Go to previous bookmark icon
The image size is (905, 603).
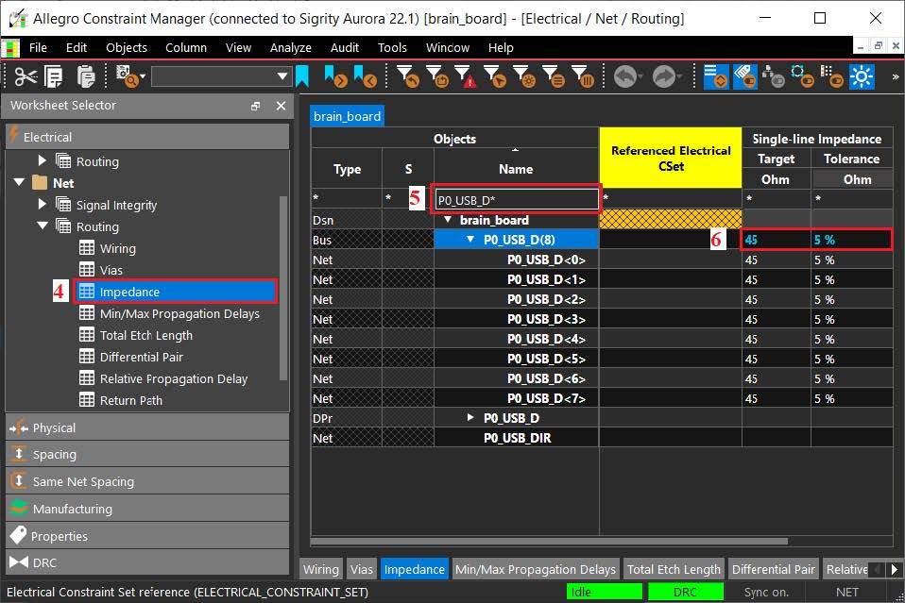coord(366,76)
